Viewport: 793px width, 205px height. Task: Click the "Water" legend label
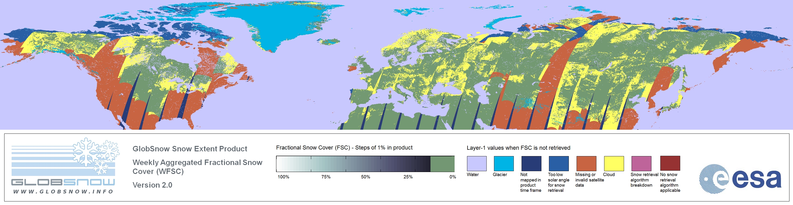(472, 174)
